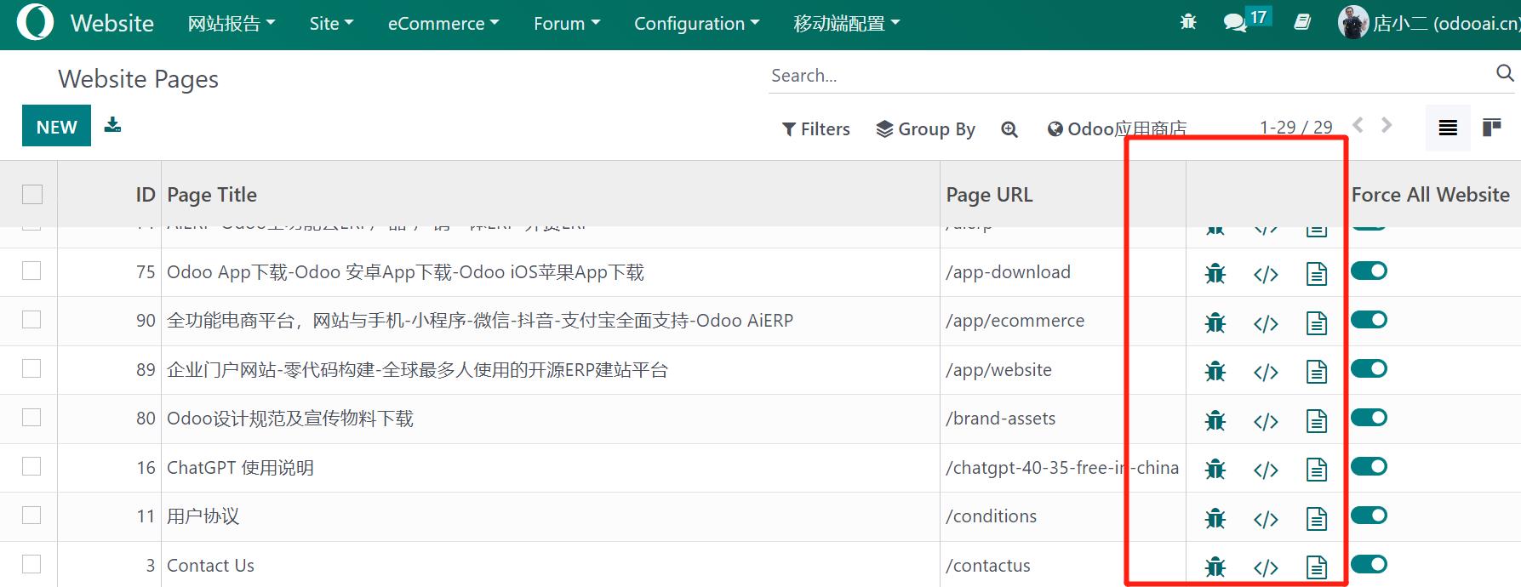Click the Website app title
This screenshot has height=587, width=1521.
coord(112,23)
